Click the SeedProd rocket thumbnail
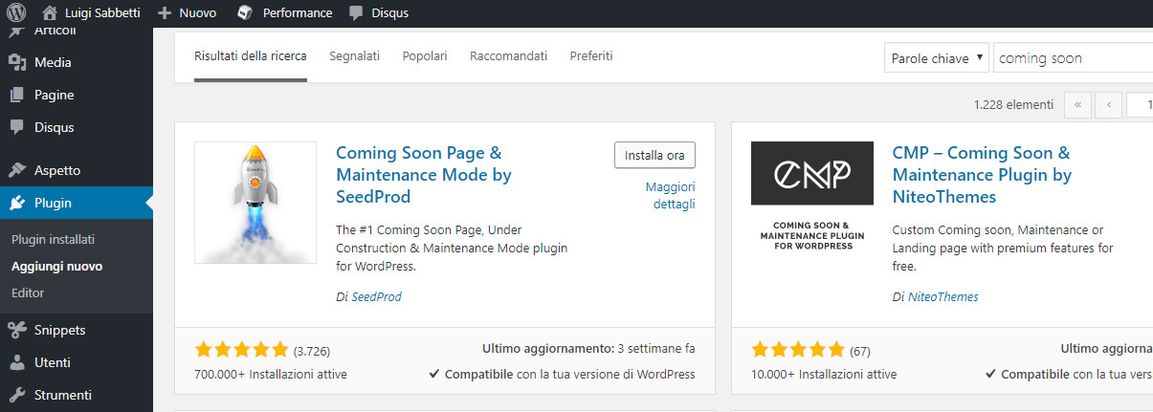Screen dimensions: 1153x412 point(255,203)
